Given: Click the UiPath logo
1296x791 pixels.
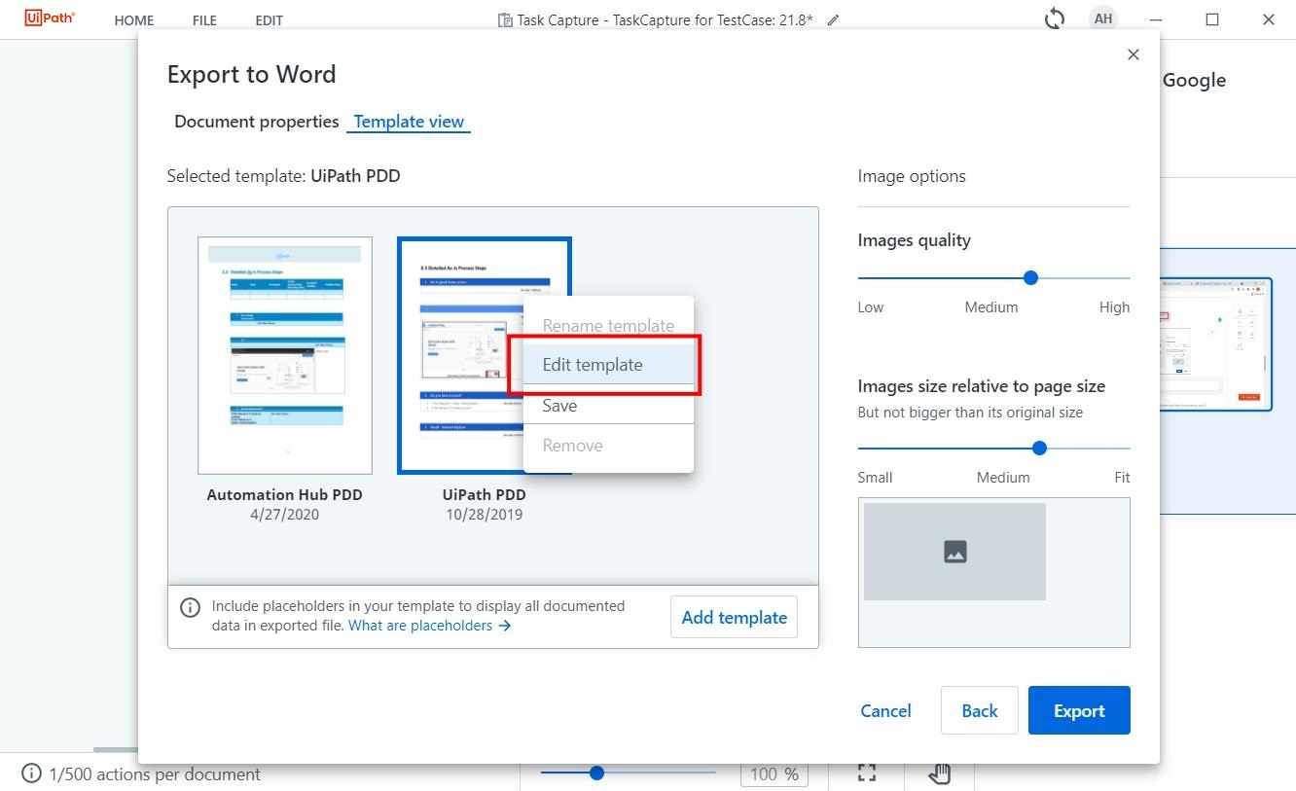Looking at the screenshot, I should coord(50,18).
